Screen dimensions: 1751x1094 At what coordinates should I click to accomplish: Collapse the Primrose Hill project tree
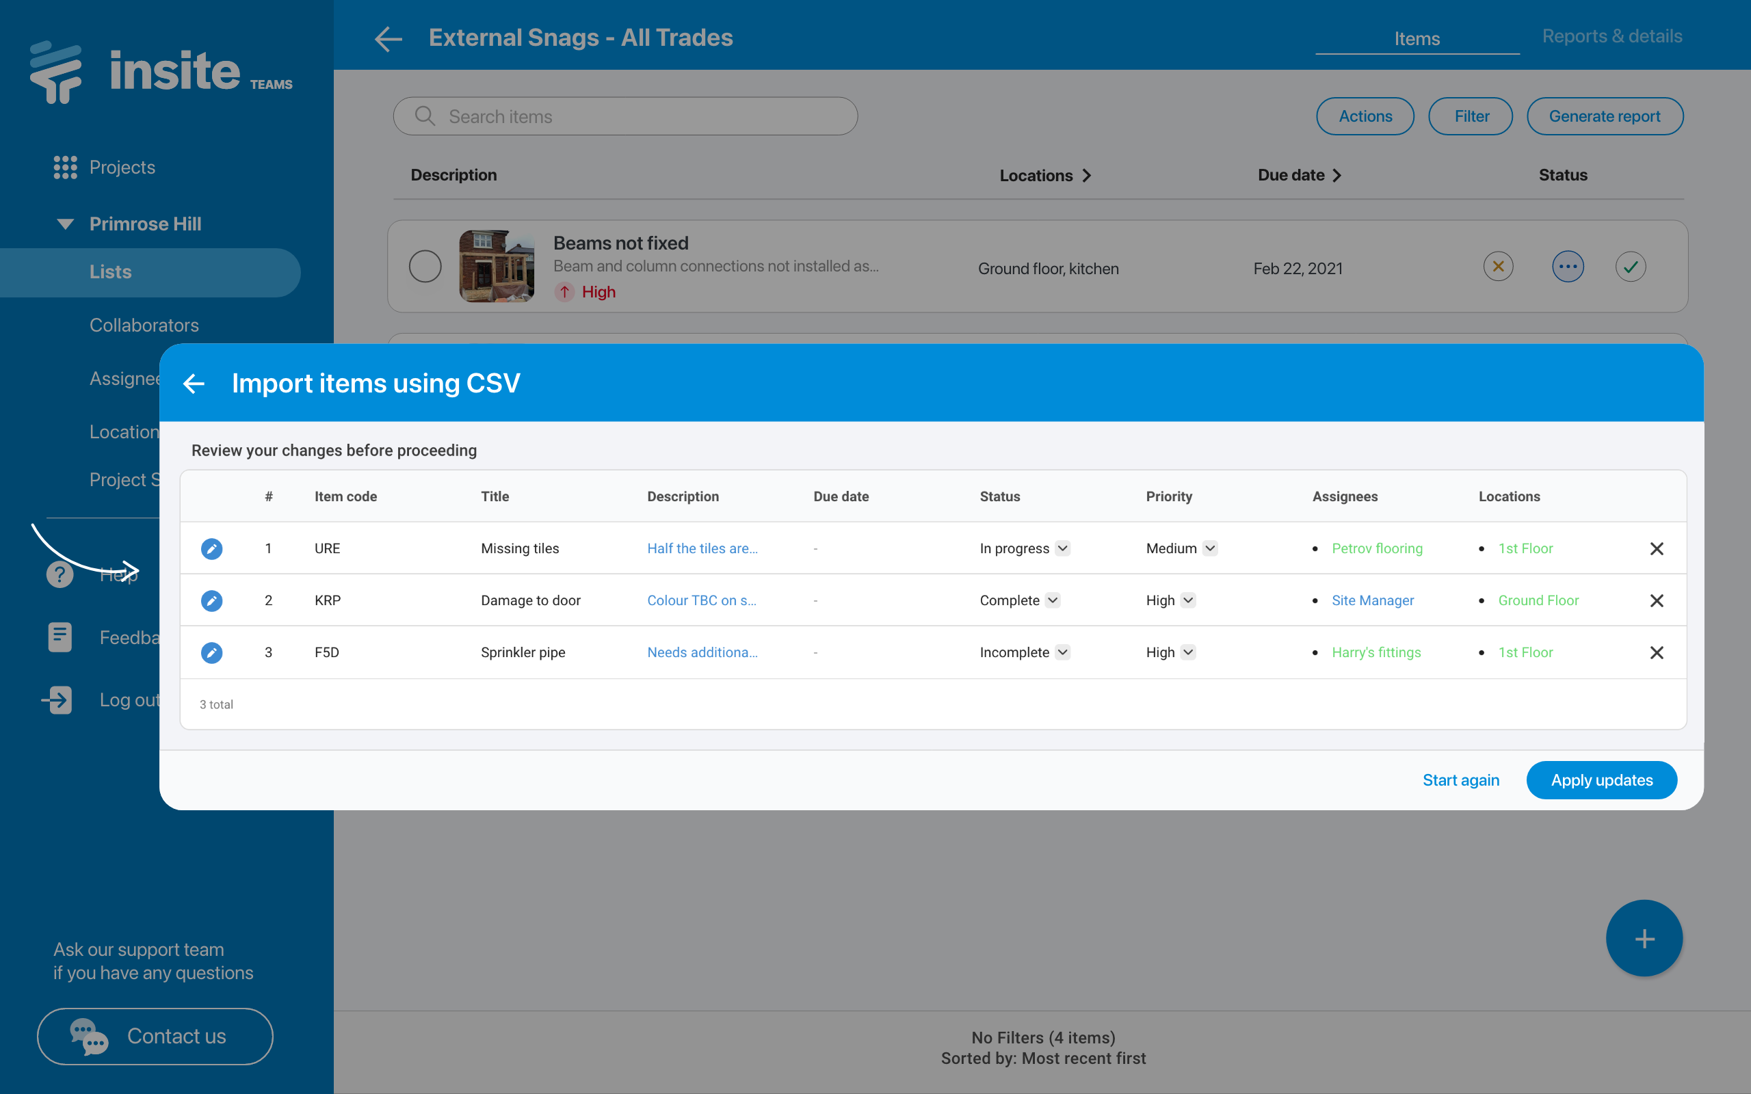65,224
